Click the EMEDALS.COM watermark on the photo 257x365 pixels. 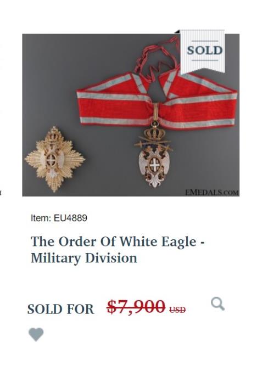212,192
